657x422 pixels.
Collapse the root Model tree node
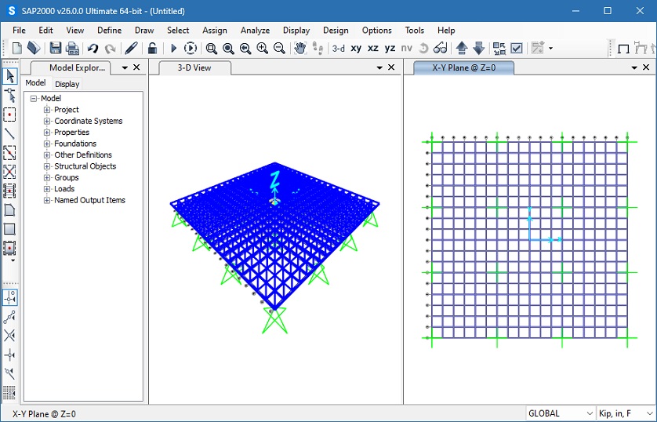tap(34, 99)
